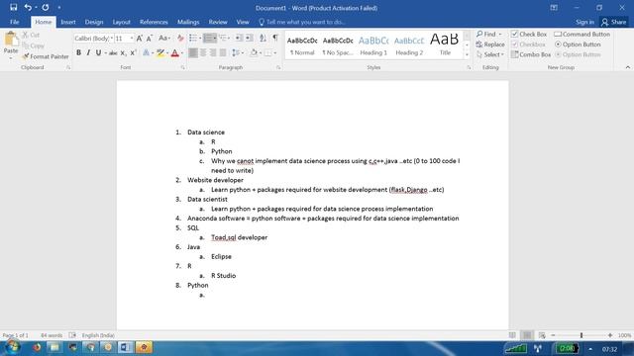Open the Windows Start menu
634x356 pixels.
pos(12,347)
